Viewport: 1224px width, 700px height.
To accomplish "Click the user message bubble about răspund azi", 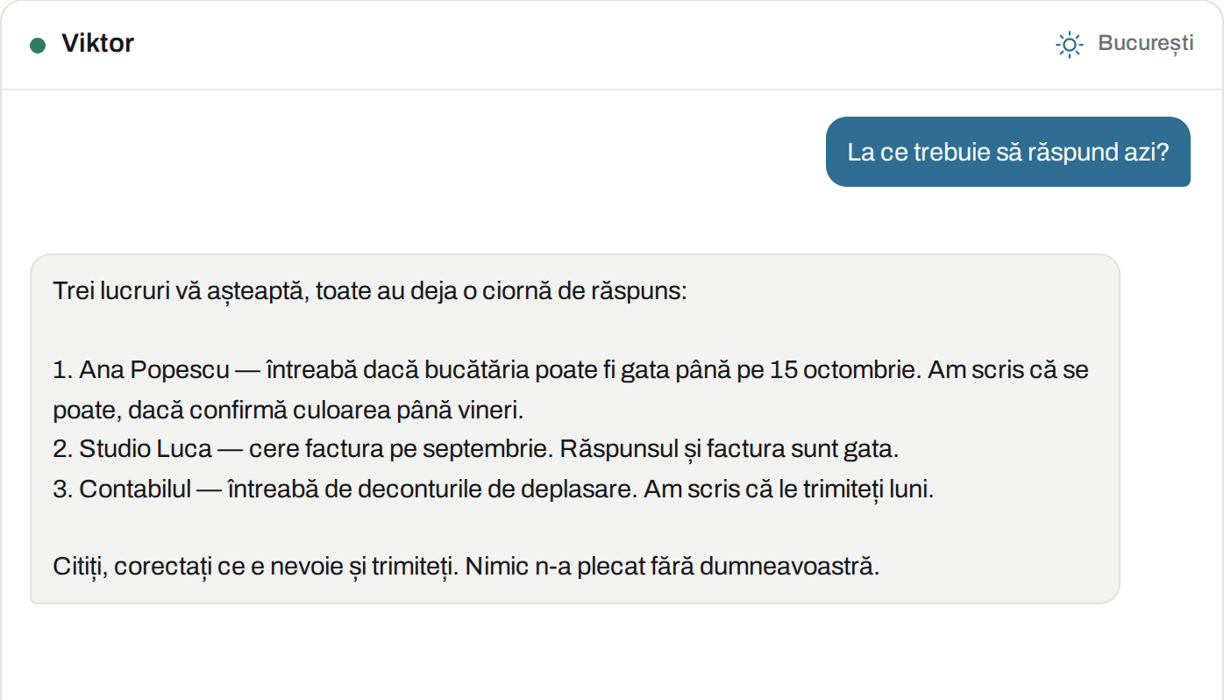I will [1008, 152].
